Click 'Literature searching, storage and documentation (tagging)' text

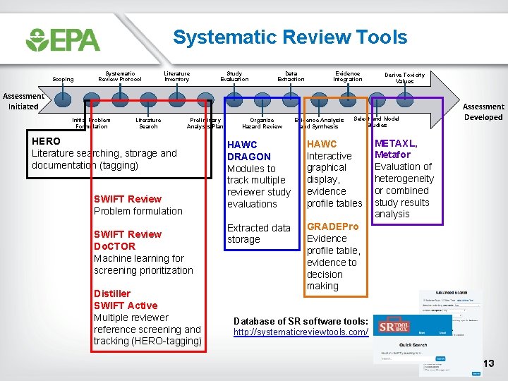[x=104, y=159]
